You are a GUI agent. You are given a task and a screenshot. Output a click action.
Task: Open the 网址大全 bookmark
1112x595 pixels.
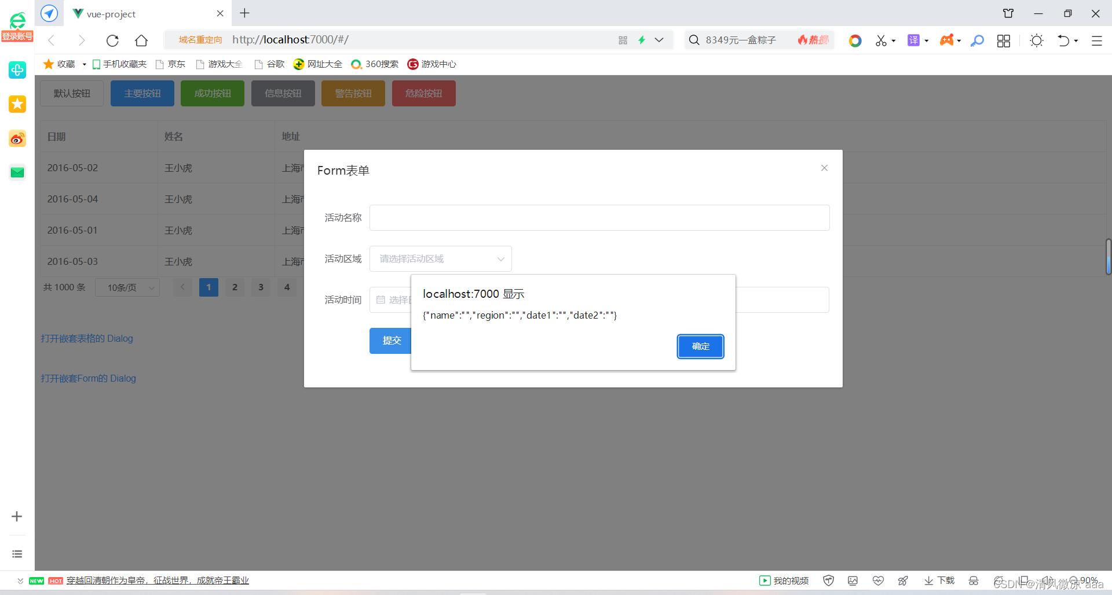point(318,64)
